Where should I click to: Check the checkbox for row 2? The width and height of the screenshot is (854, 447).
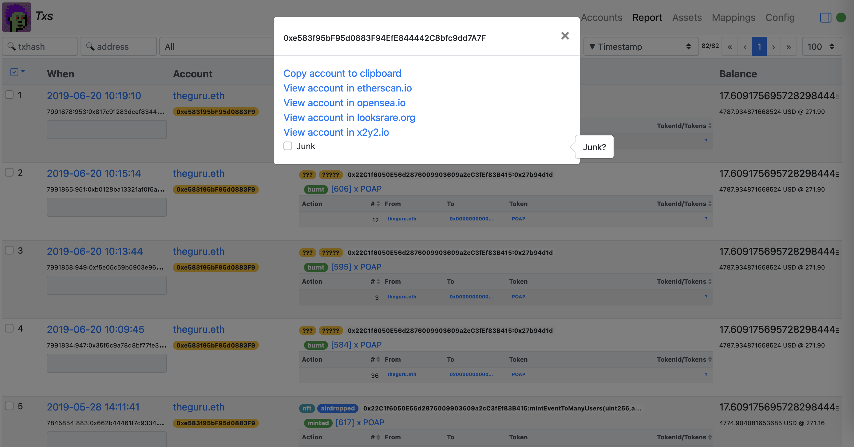9,173
